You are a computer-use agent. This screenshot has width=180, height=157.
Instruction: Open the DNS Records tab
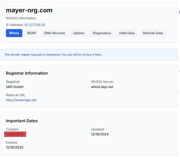click(x=54, y=33)
